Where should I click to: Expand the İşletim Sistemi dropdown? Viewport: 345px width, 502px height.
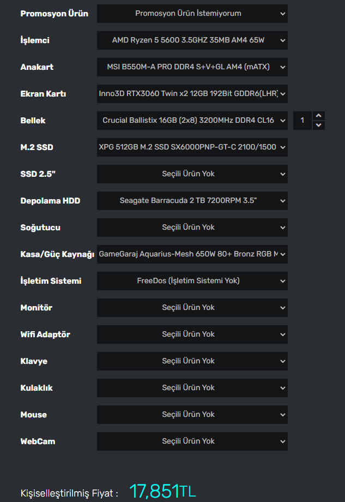pyautogui.click(x=192, y=281)
